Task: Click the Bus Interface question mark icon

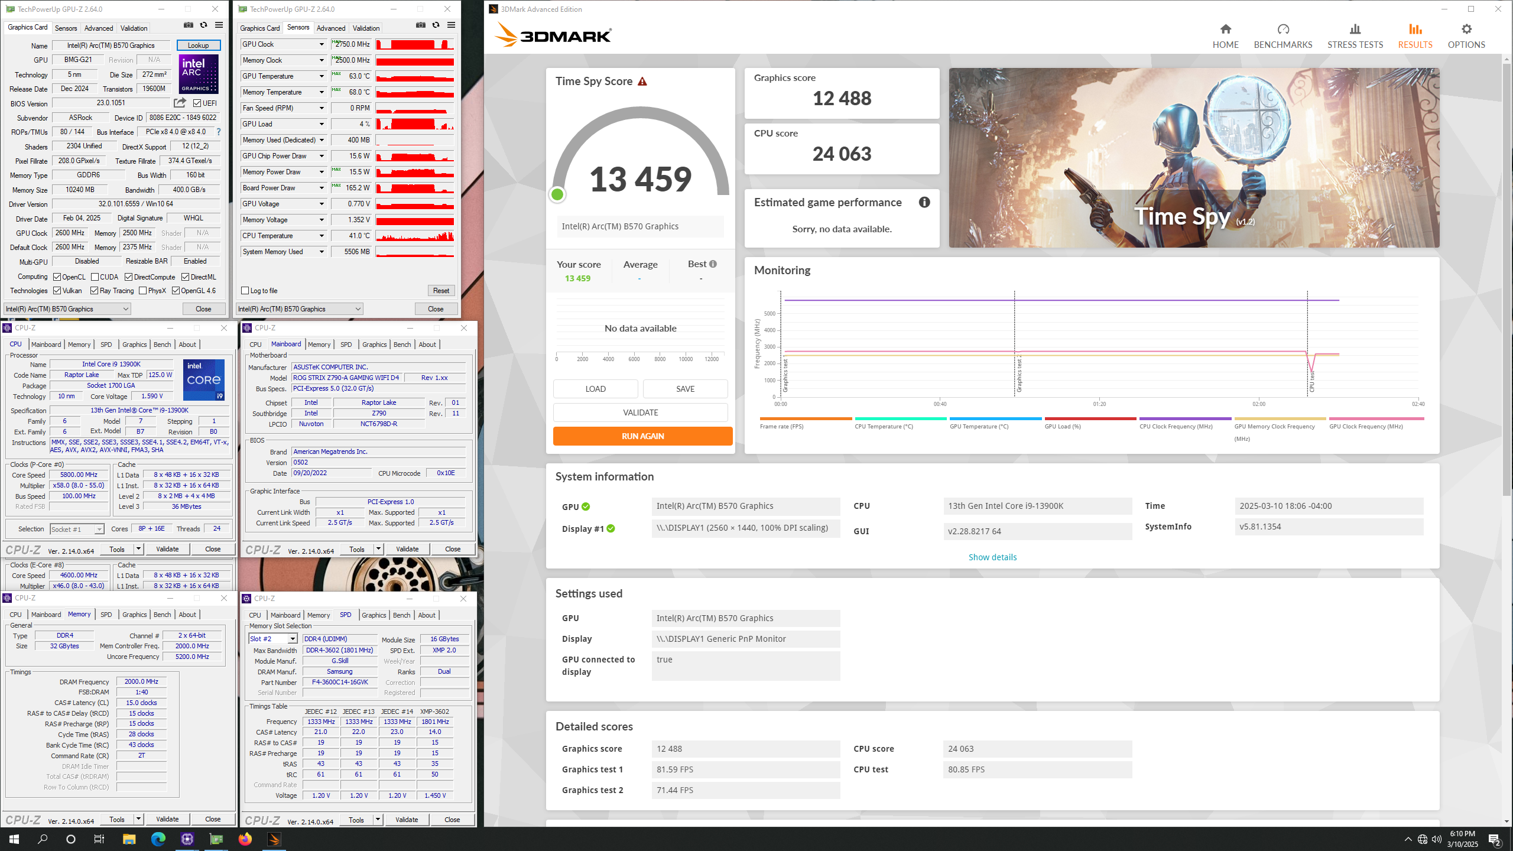Action: click(x=218, y=132)
